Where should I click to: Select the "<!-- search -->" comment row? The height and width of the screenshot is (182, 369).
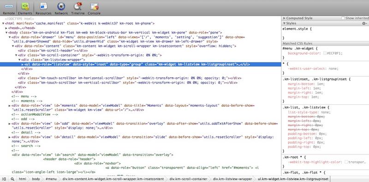coord(26,146)
